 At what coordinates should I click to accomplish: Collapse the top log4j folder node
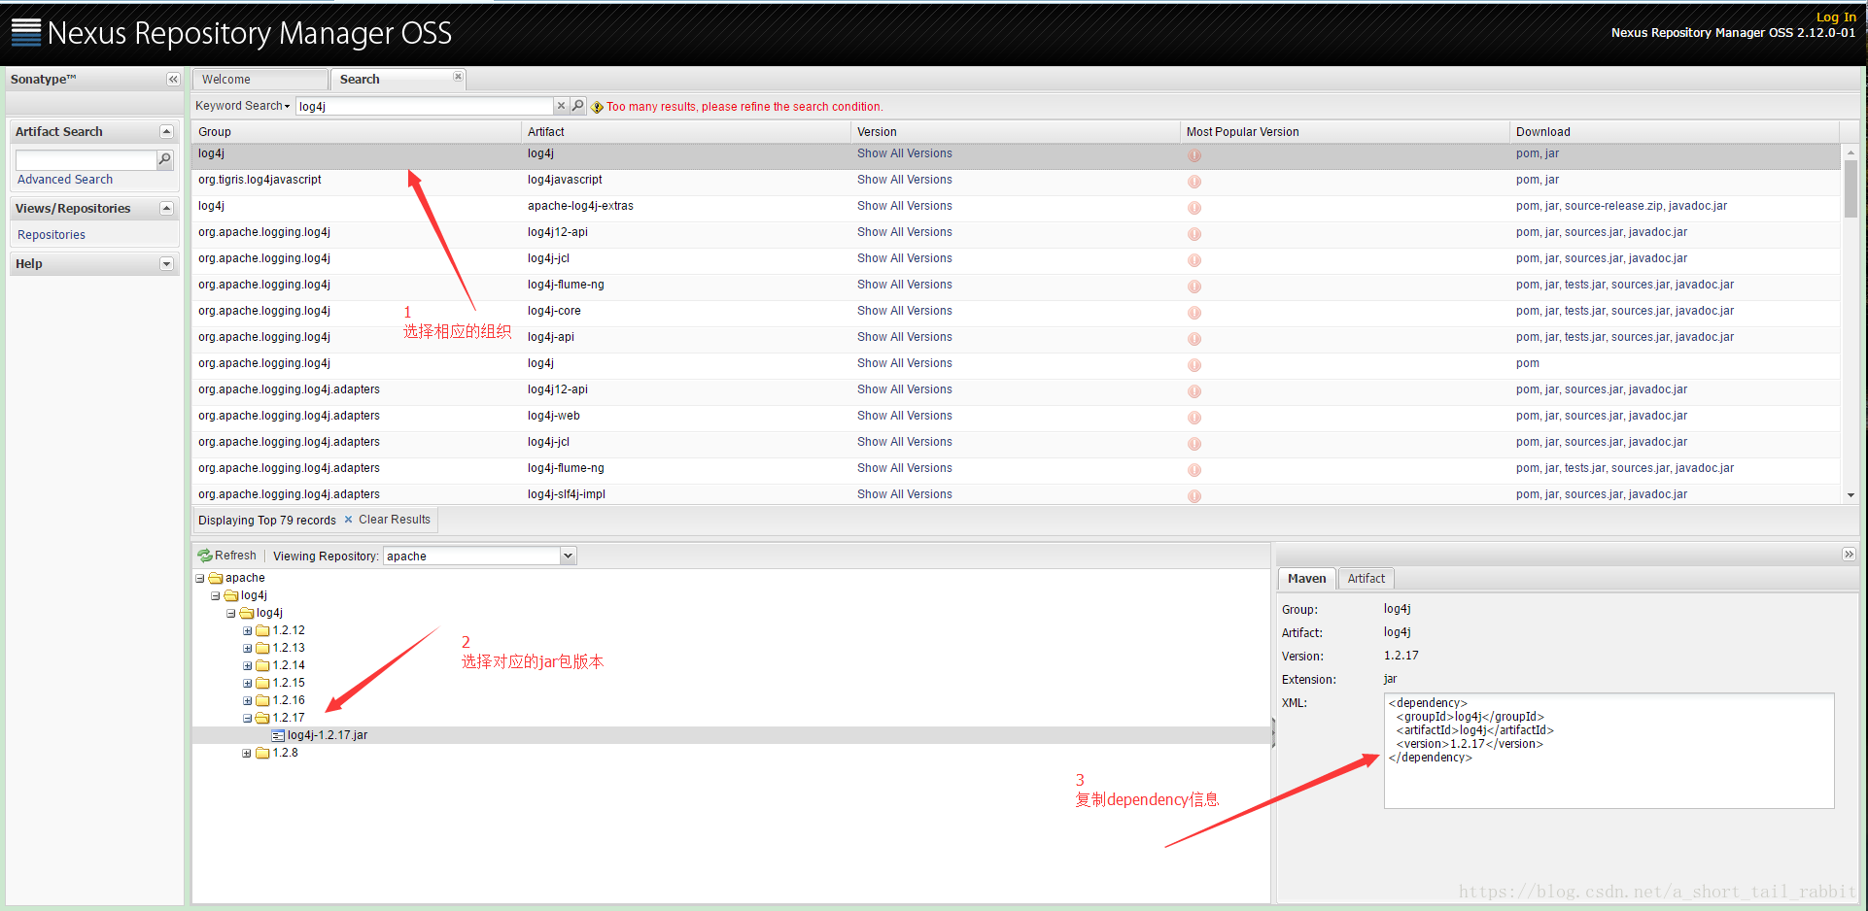tap(216, 596)
